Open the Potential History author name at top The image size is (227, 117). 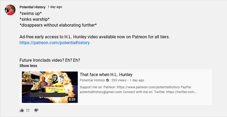(33, 7)
